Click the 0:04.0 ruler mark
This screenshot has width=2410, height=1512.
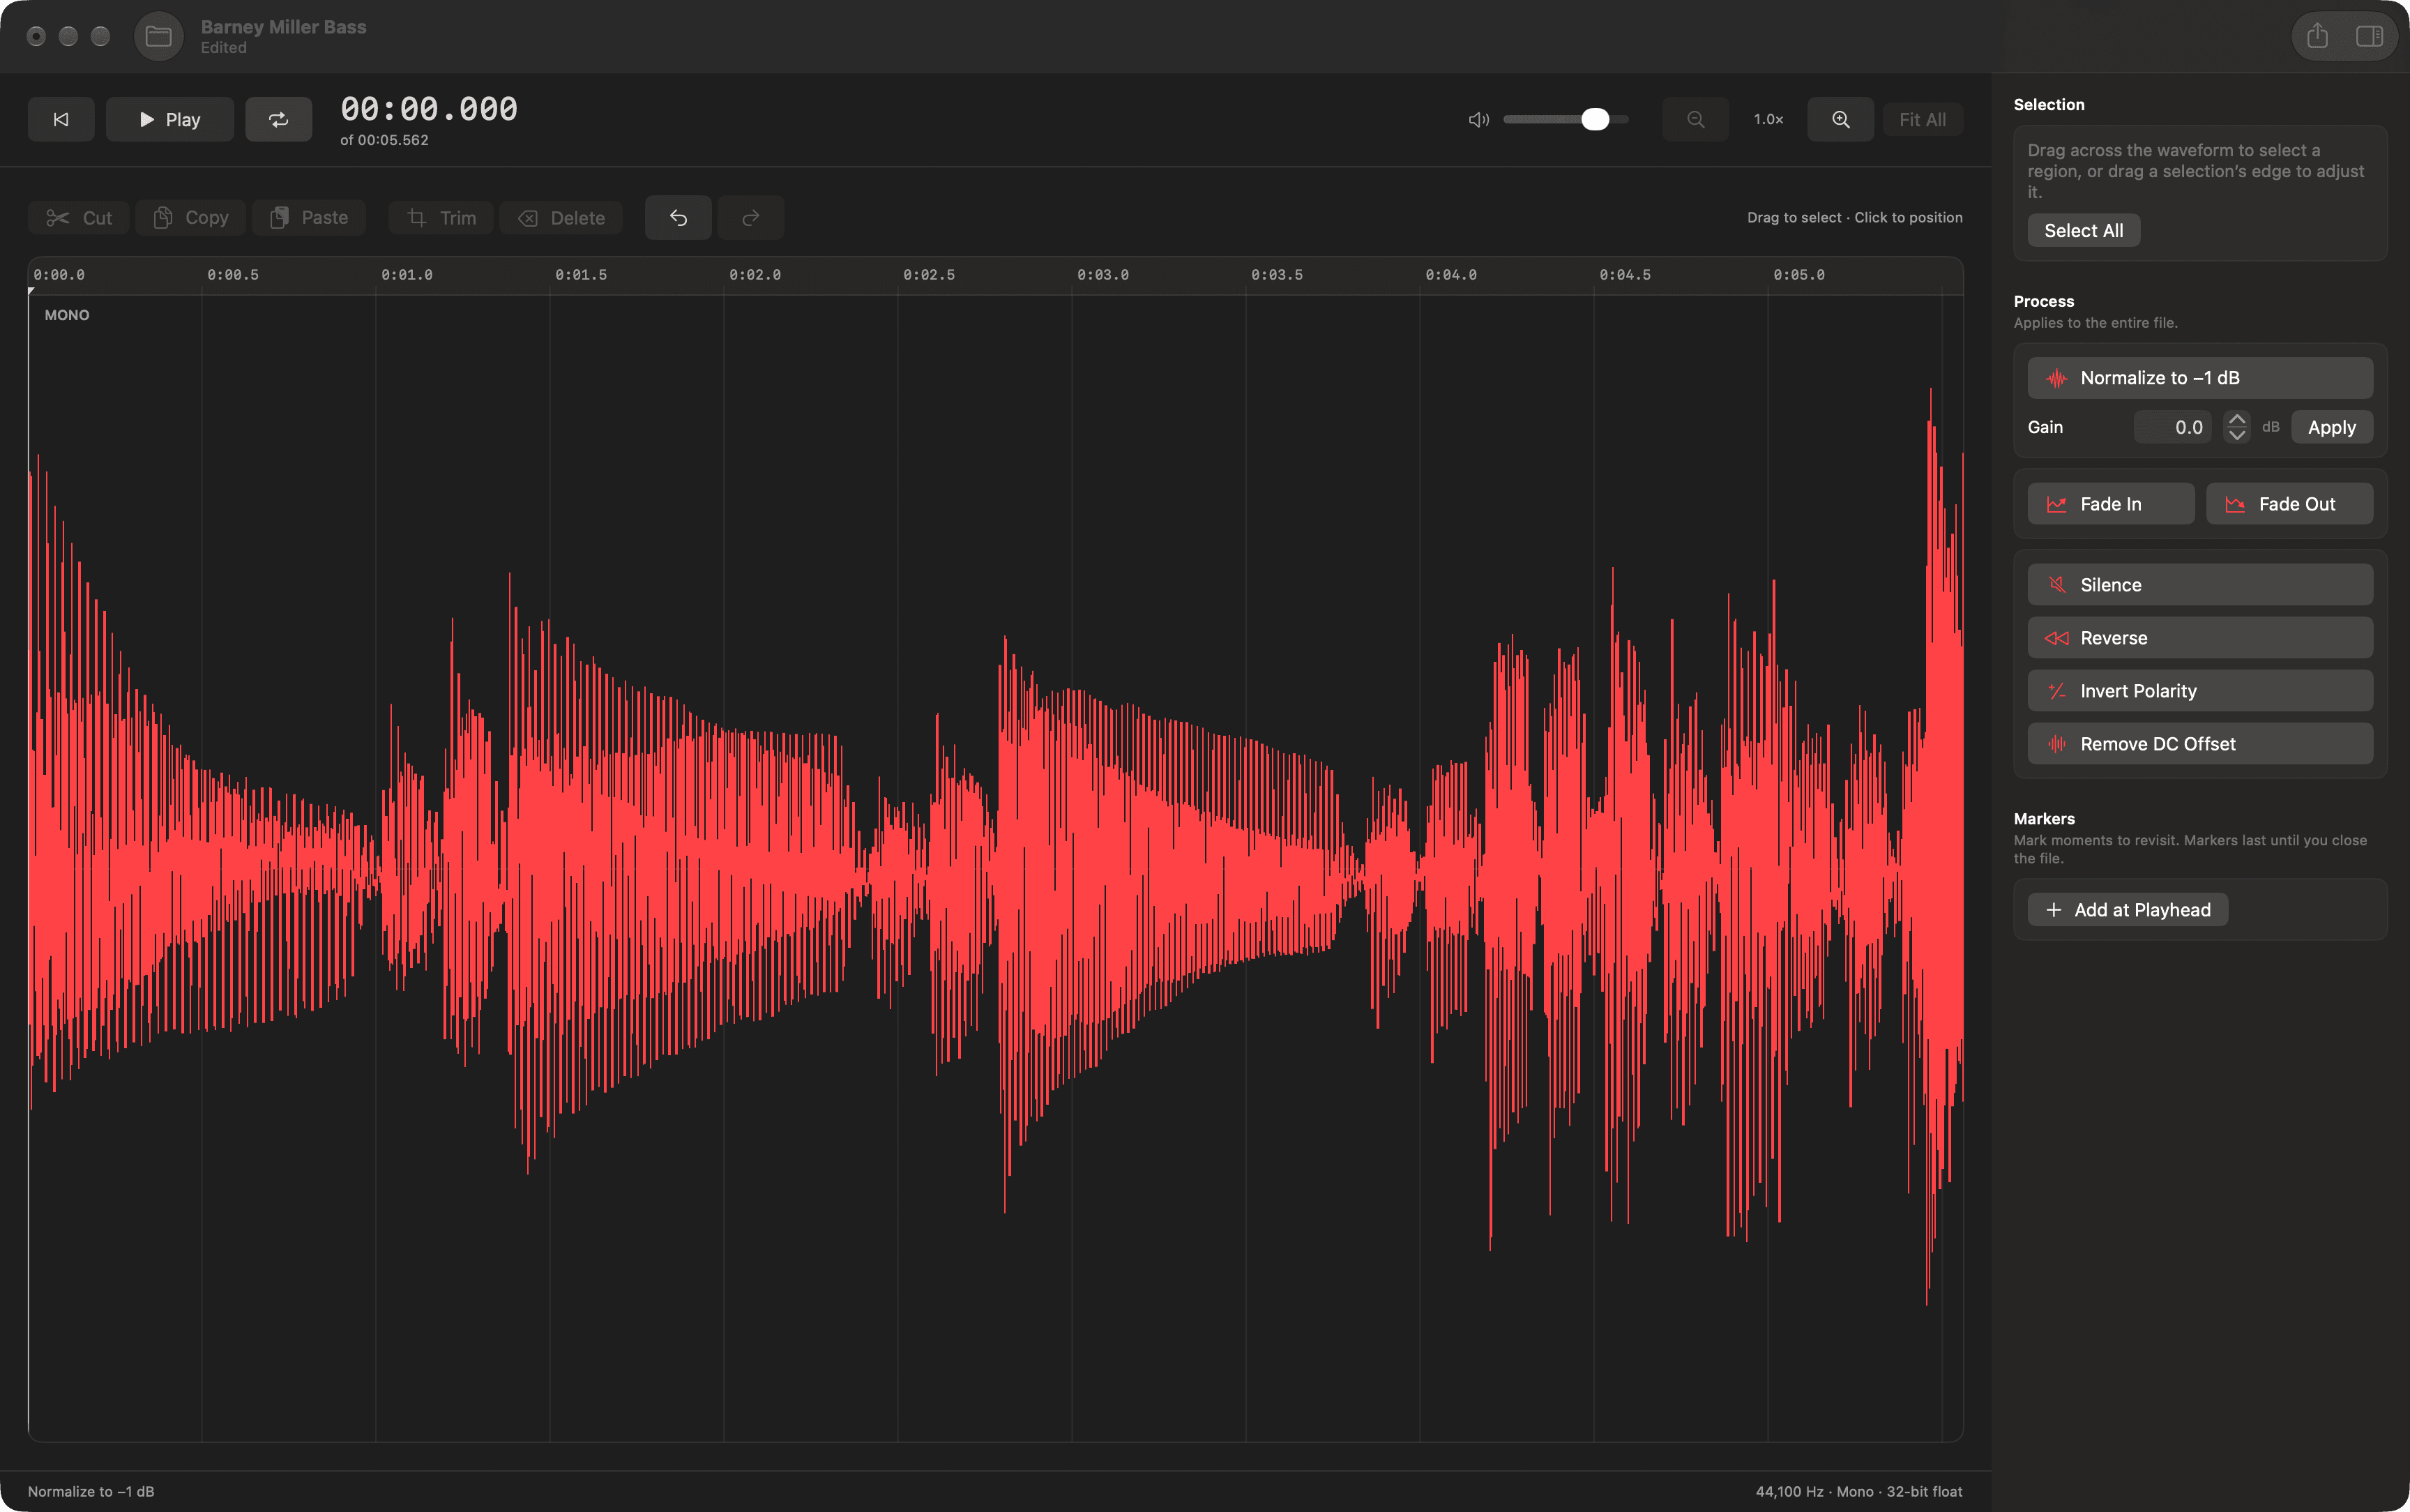(x=1450, y=275)
